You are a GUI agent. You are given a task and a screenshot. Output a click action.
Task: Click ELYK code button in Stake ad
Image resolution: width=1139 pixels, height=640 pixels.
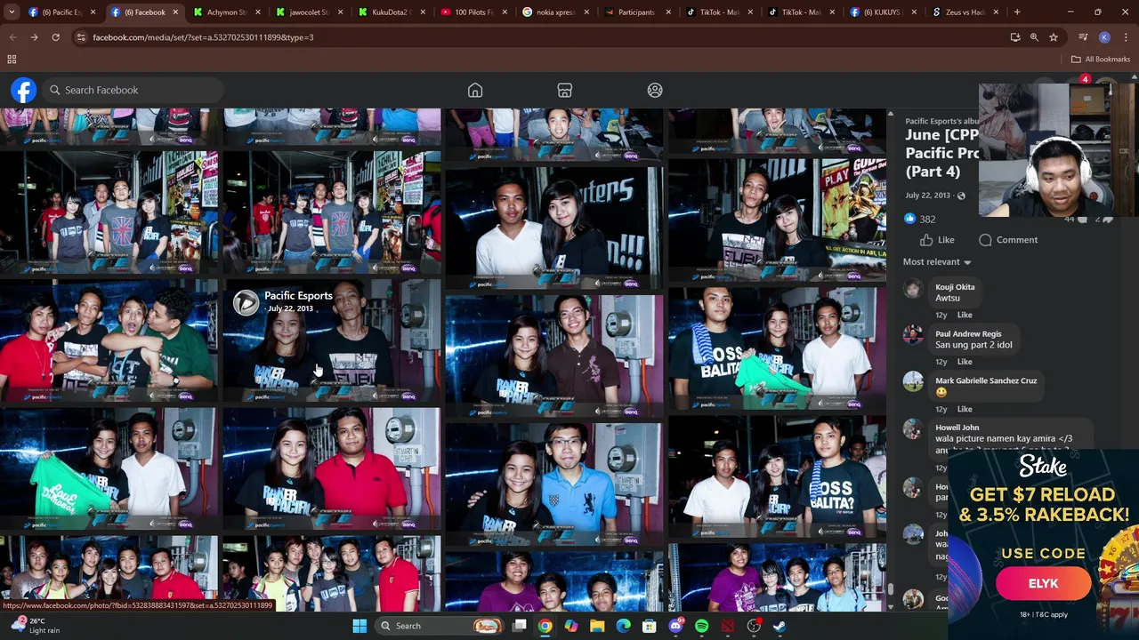coord(1043,584)
